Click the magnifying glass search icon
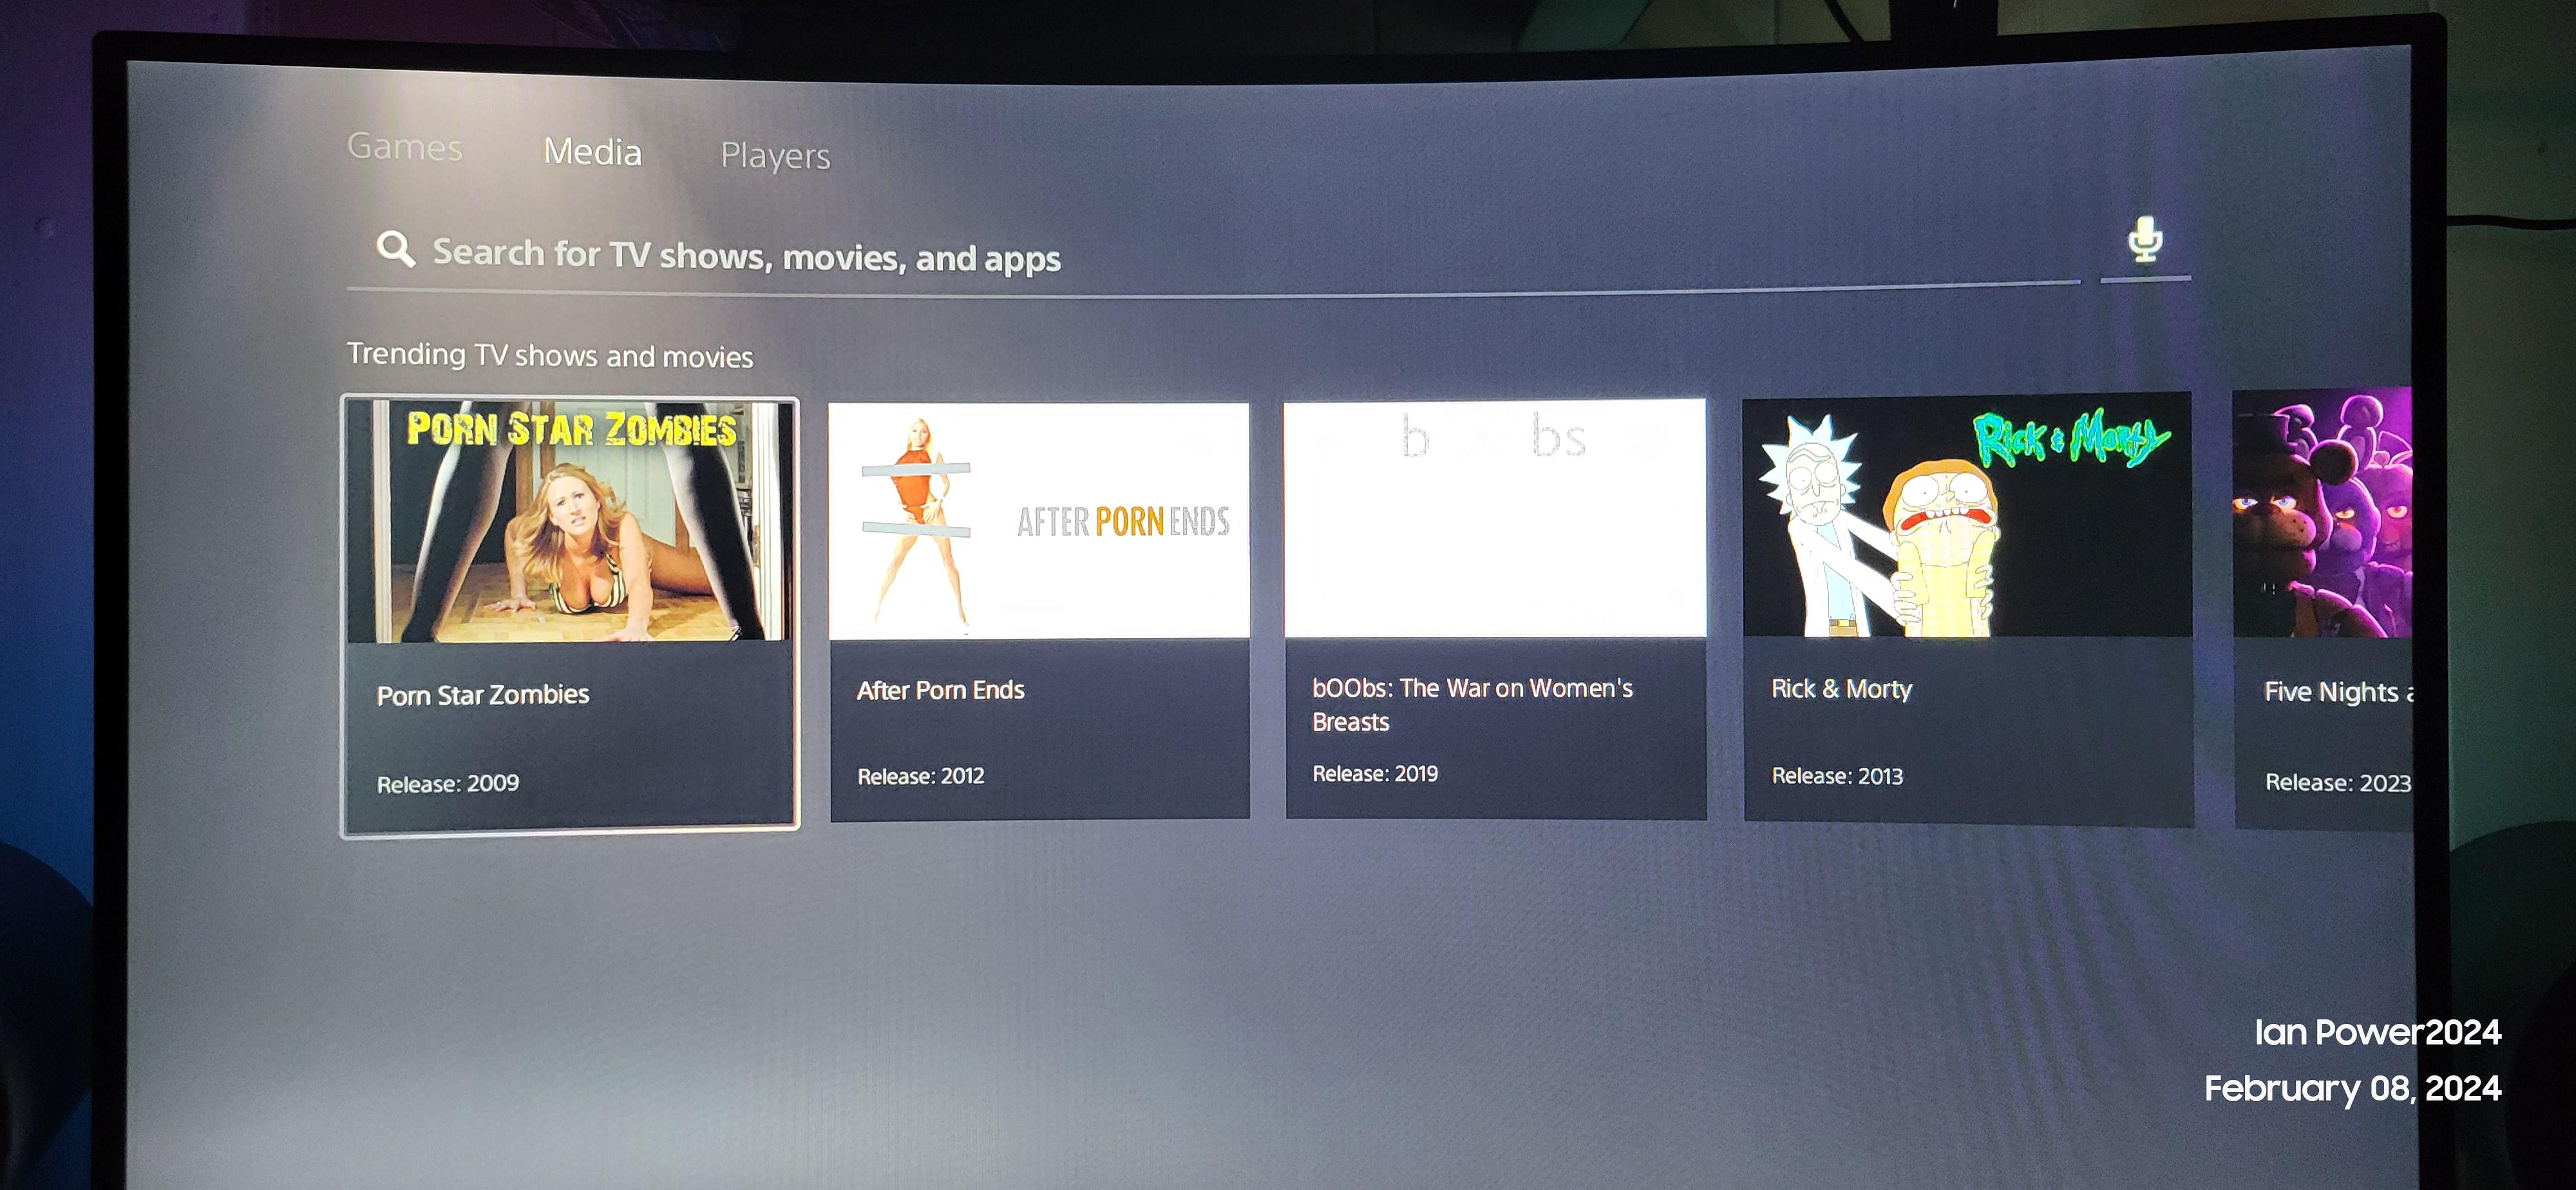2576x1190 pixels. point(396,248)
